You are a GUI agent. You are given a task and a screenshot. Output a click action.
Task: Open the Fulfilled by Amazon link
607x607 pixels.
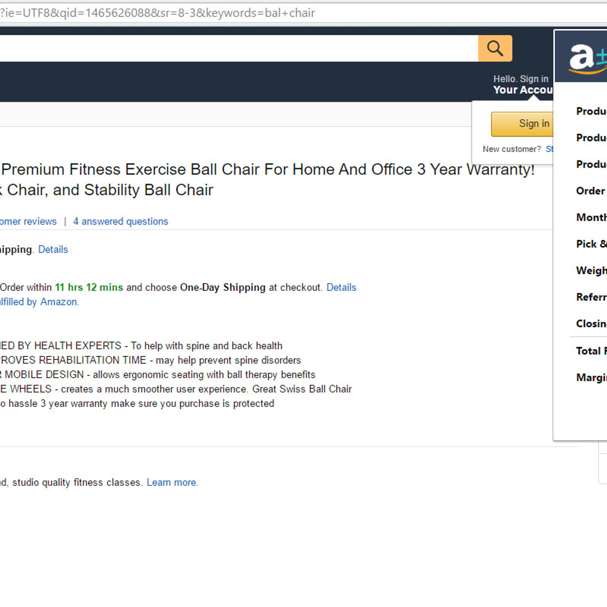tap(39, 302)
